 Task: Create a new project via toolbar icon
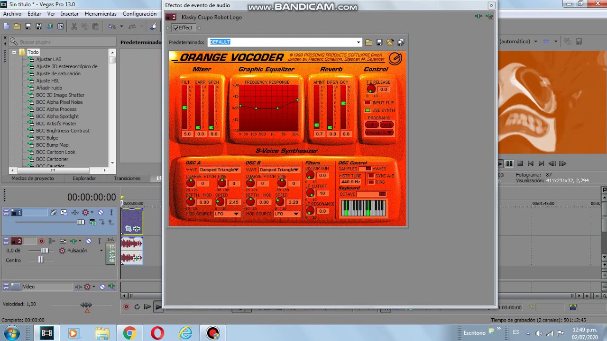pos(7,27)
